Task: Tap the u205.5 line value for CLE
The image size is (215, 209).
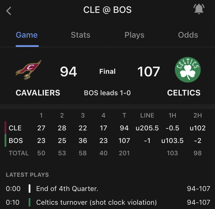Action: [147, 128]
